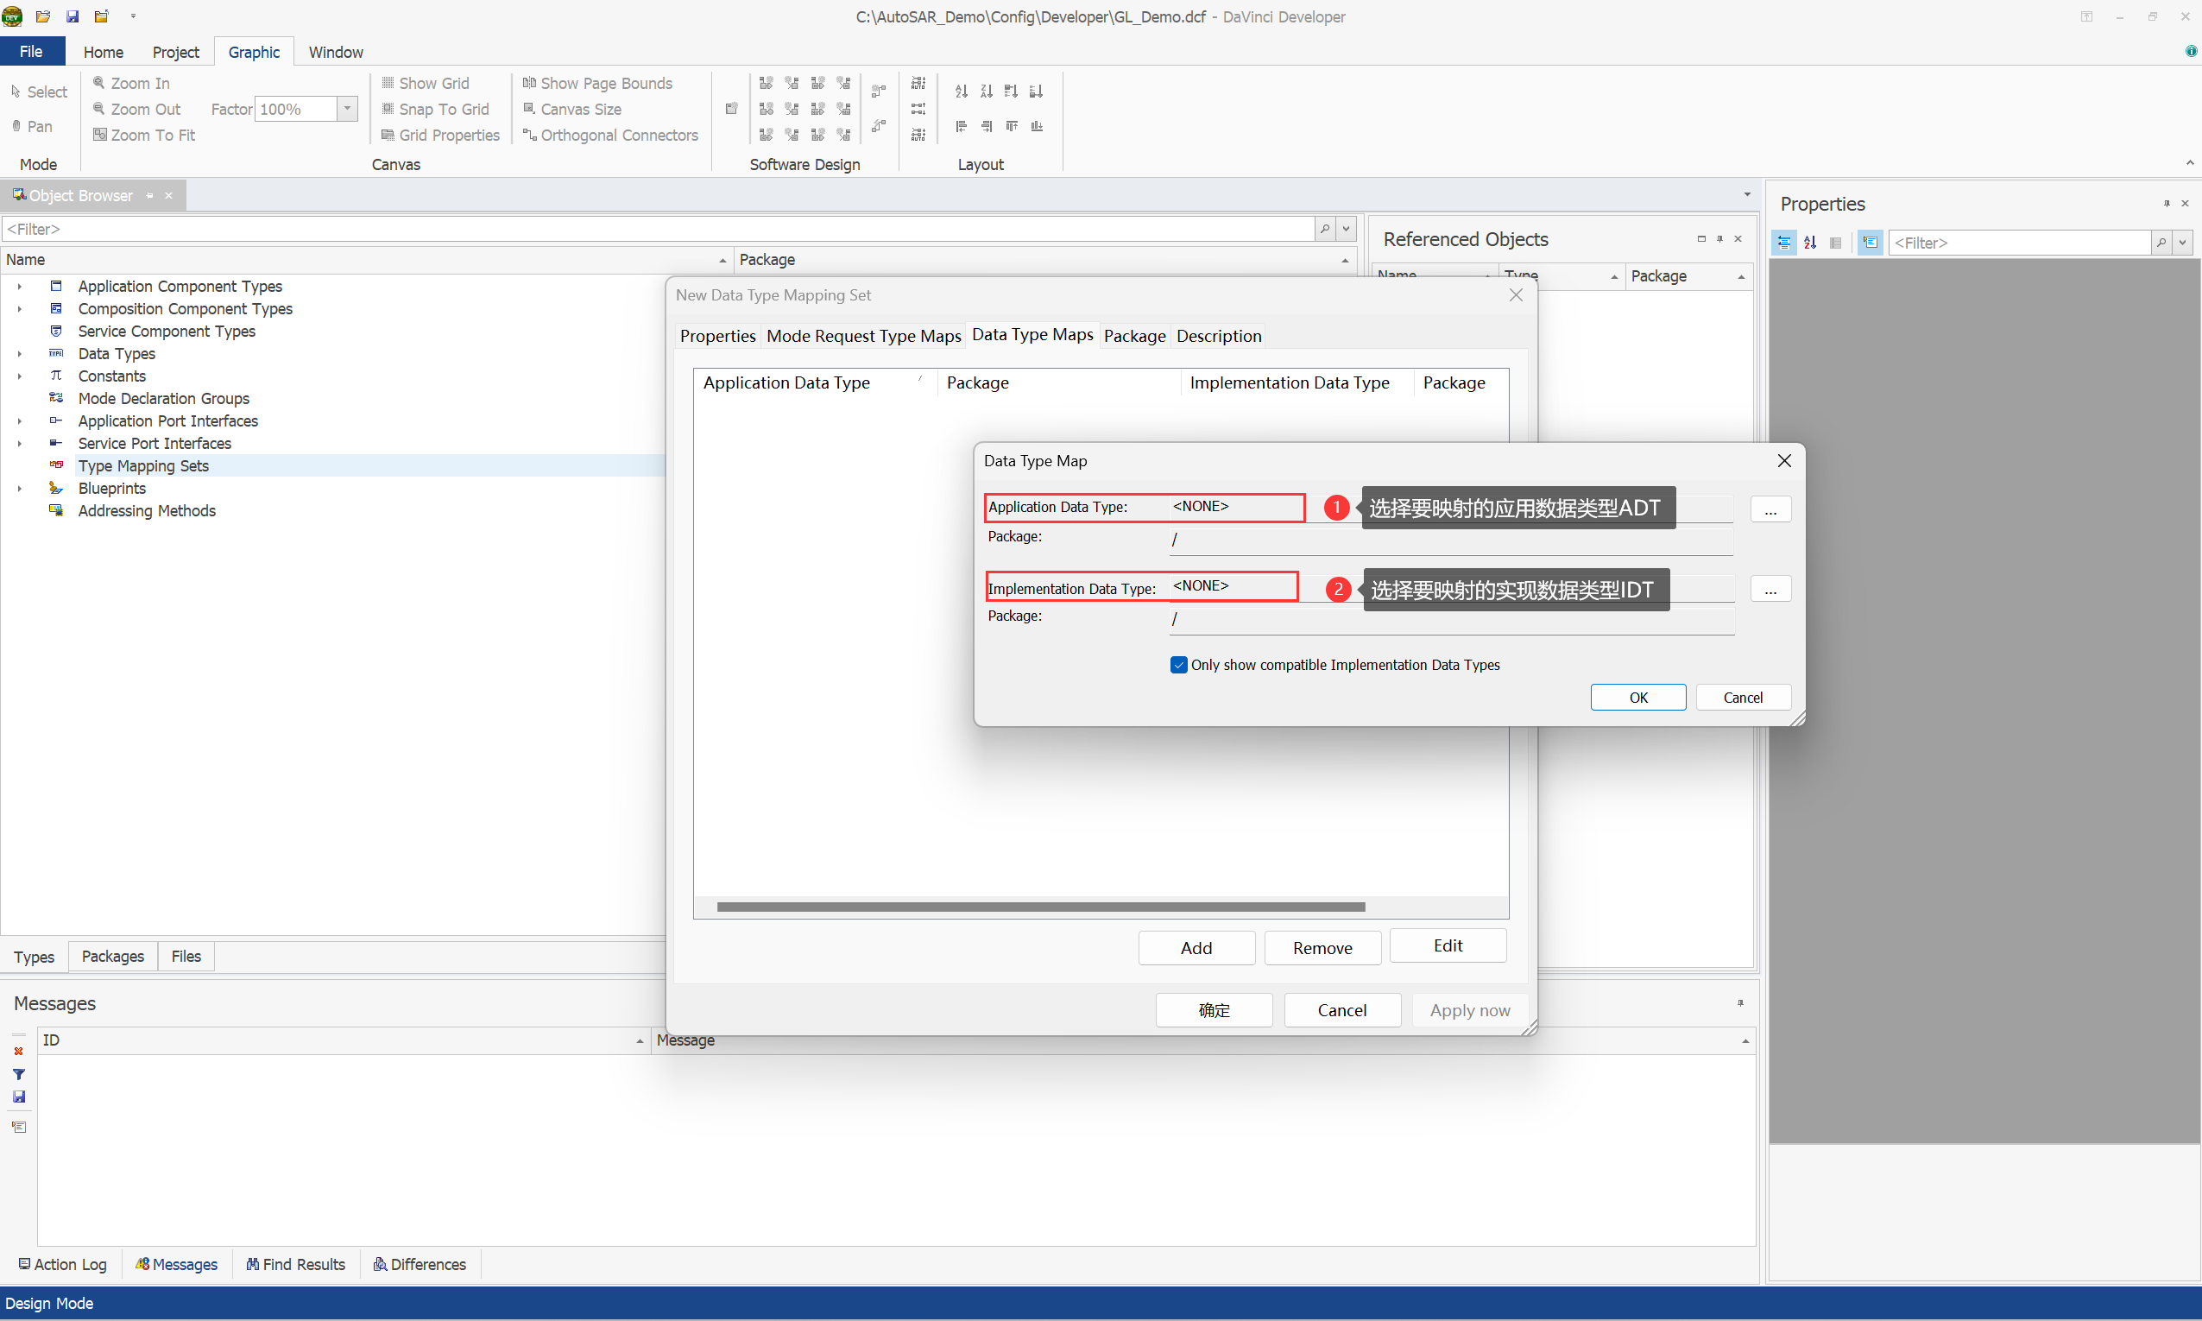Switch to Mode Request Type Maps tab

coord(863,336)
